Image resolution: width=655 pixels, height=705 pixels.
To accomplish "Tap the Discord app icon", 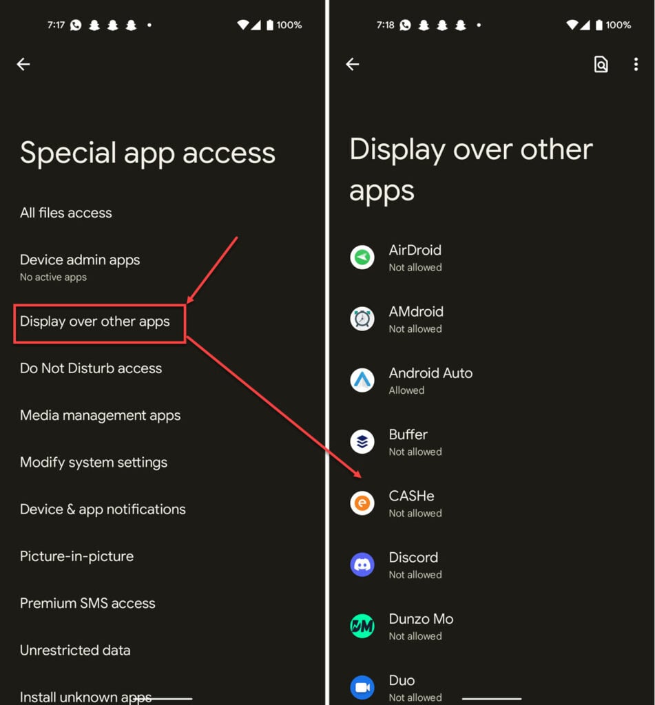I will (x=362, y=565).
